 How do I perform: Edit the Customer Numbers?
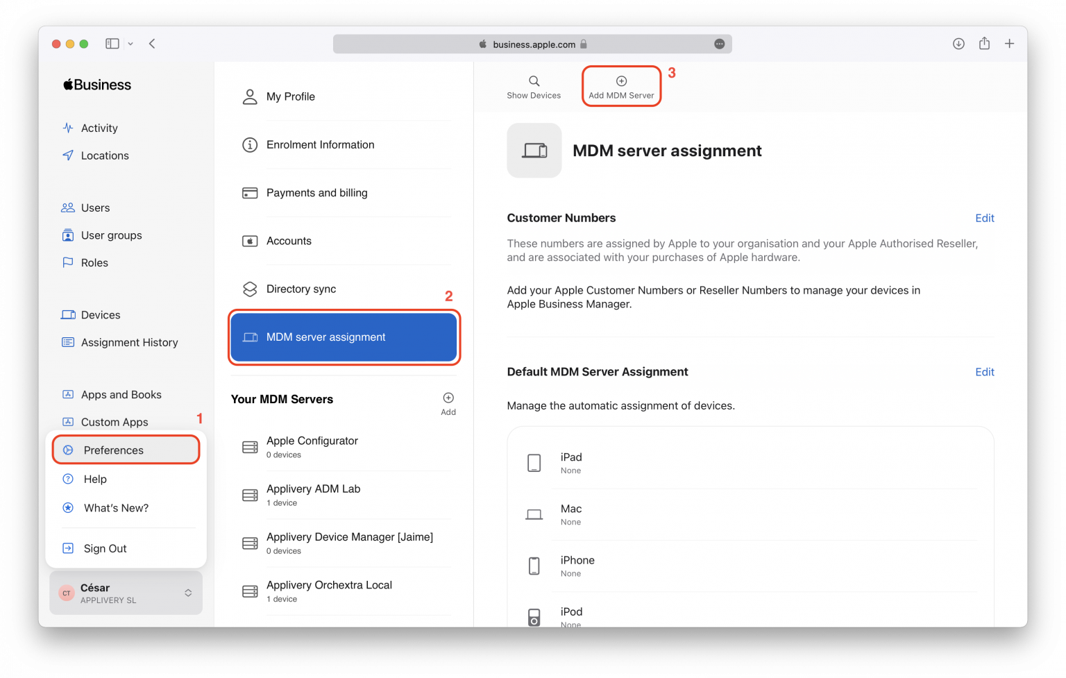tap(984, 218)
